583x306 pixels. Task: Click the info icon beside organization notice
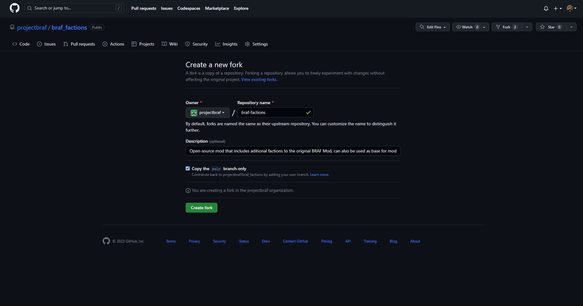click(x=188, y=191)
